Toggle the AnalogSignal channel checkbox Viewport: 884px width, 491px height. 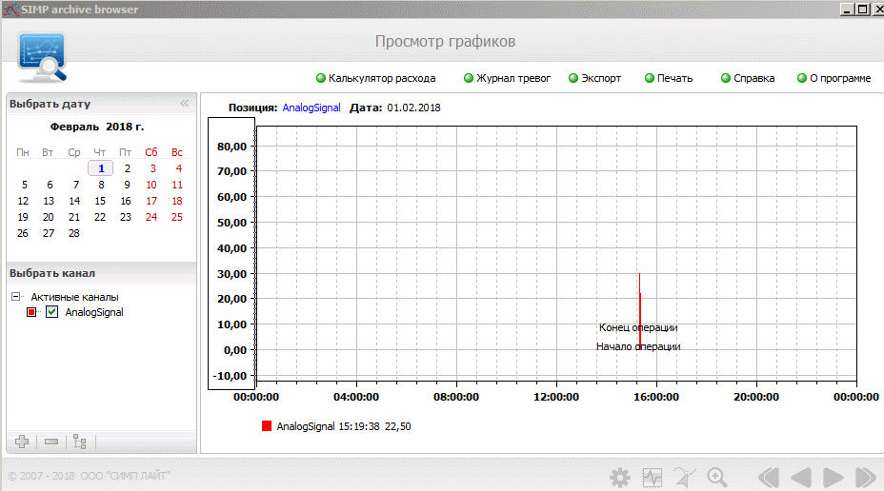point(51,312)
